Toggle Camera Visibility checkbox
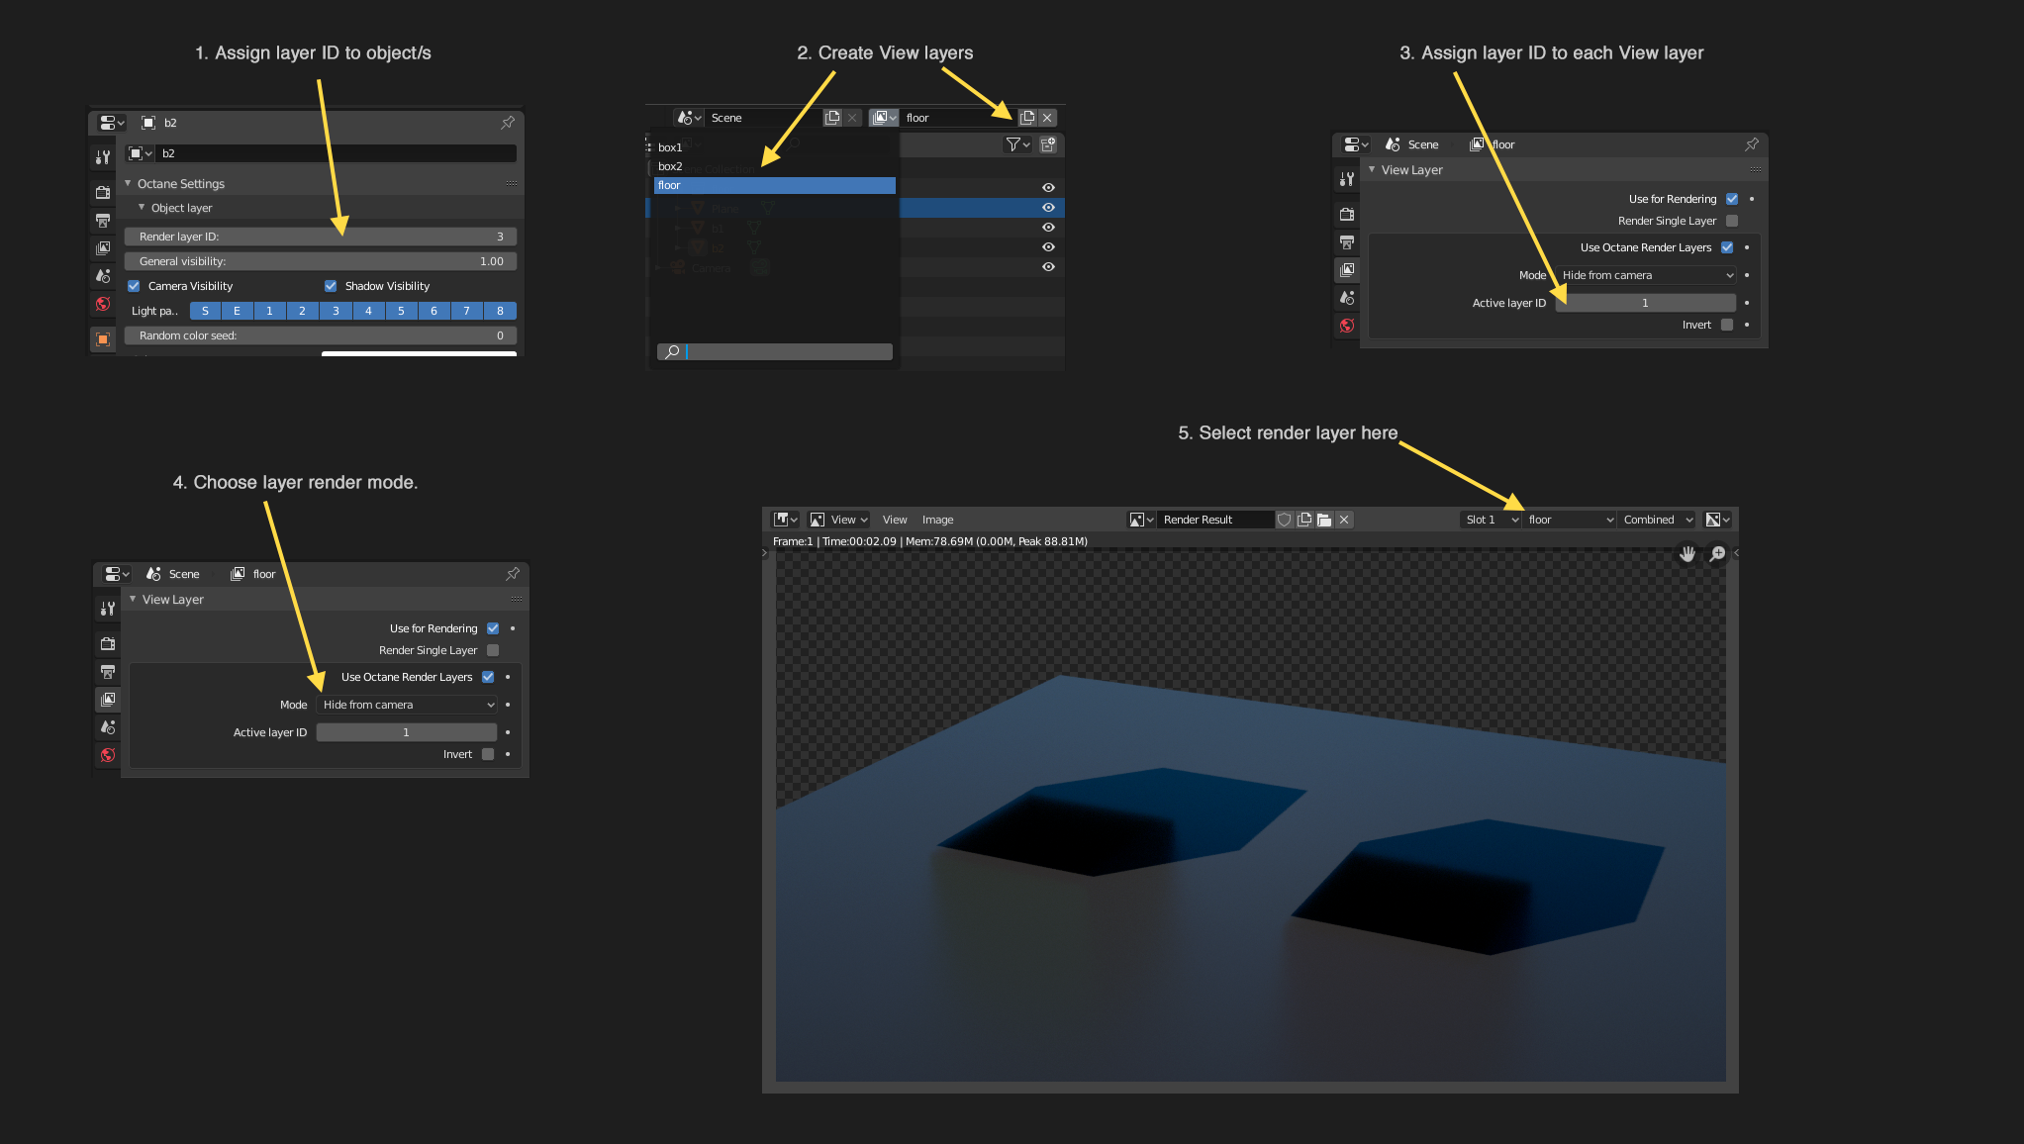 [135, 286]
